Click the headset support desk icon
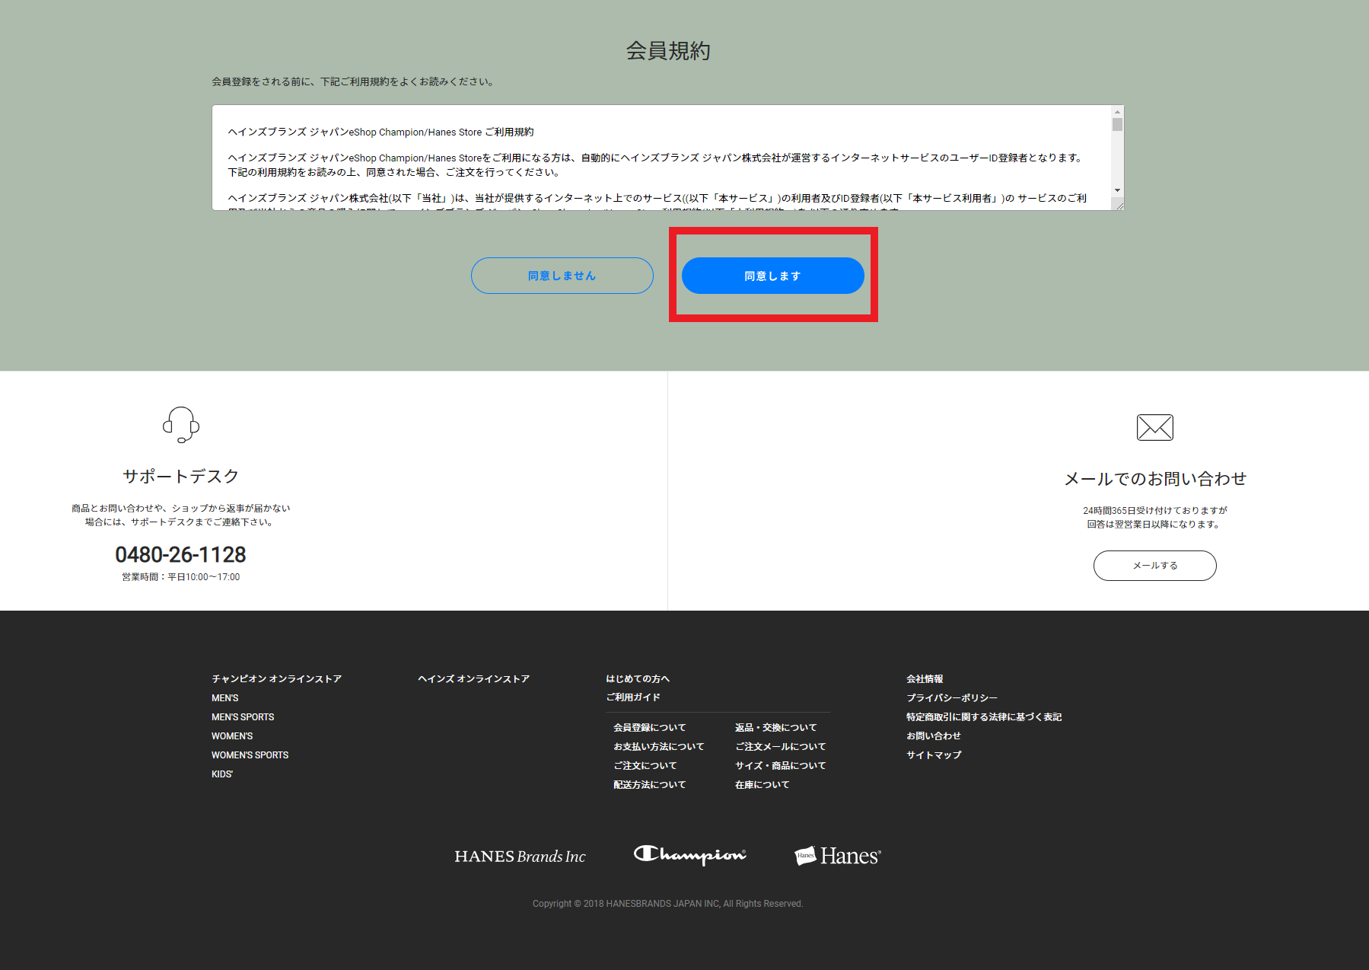 (181, 424)
